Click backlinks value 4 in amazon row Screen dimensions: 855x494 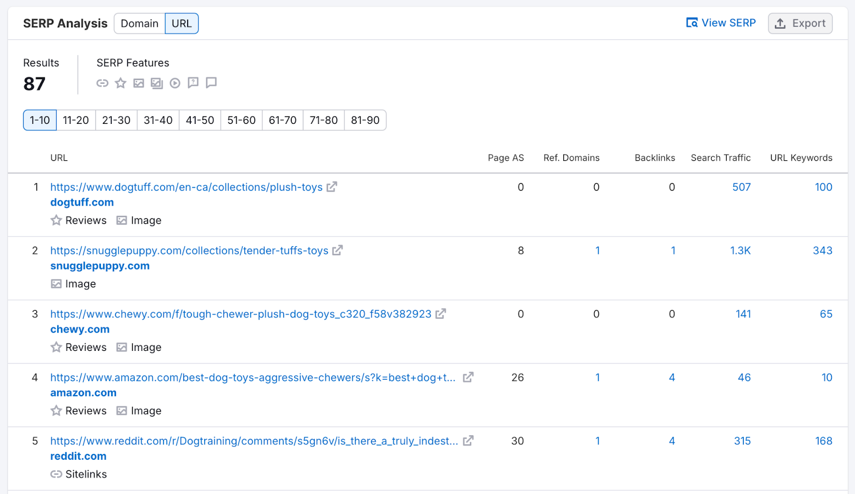pos(672,378)
